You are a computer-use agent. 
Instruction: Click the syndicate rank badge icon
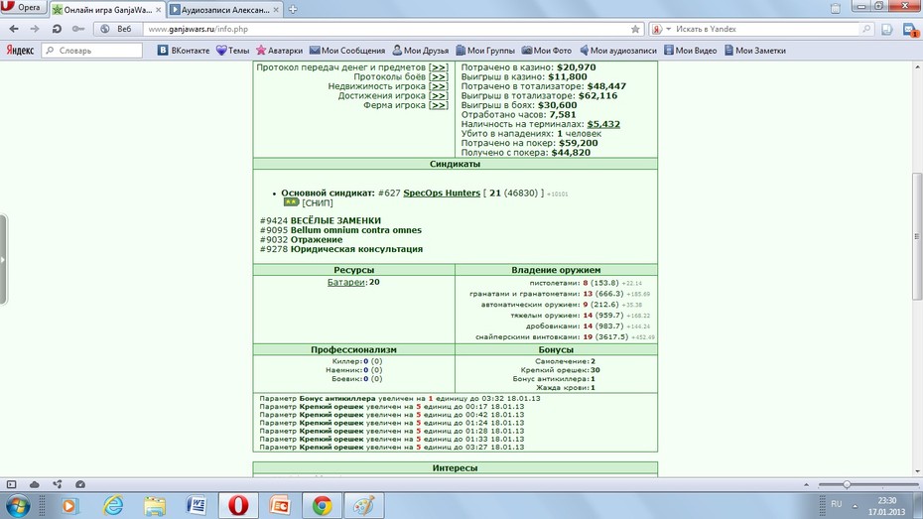pos(292,202)
